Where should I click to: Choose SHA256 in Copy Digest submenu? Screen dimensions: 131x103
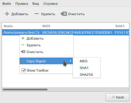click(x=86, y=75)
